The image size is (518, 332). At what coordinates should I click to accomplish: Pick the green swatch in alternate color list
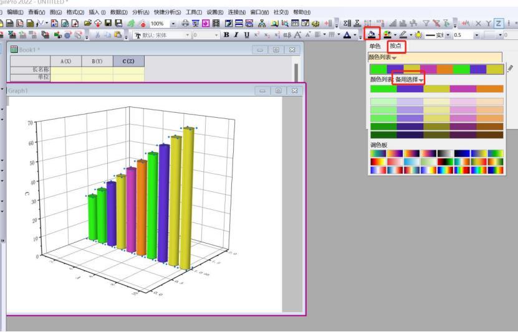(383, 88)
